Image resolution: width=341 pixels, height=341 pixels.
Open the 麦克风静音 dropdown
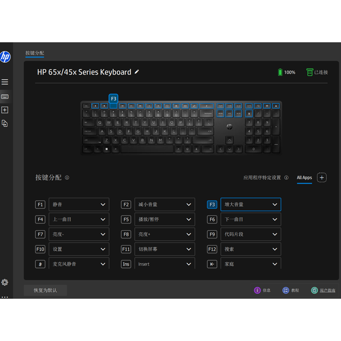pyautogui.click(x=79, y=263)
